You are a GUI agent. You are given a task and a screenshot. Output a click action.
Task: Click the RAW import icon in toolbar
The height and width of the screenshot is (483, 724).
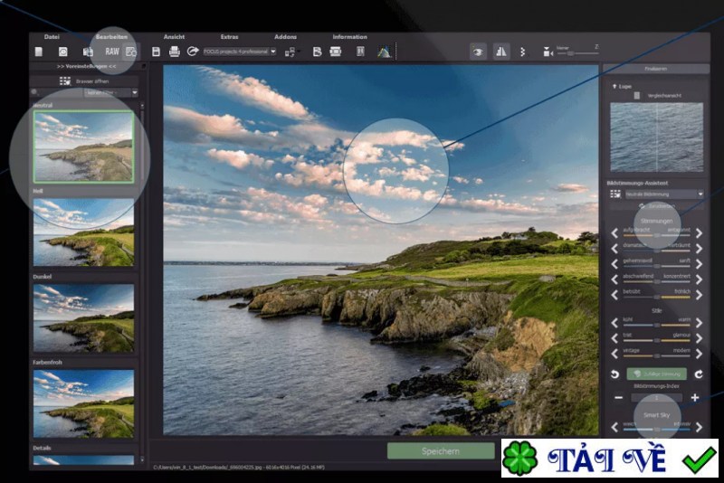coord(111,52)
